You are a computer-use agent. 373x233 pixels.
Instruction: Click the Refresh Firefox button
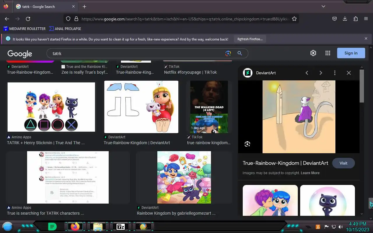click(250, 39)
